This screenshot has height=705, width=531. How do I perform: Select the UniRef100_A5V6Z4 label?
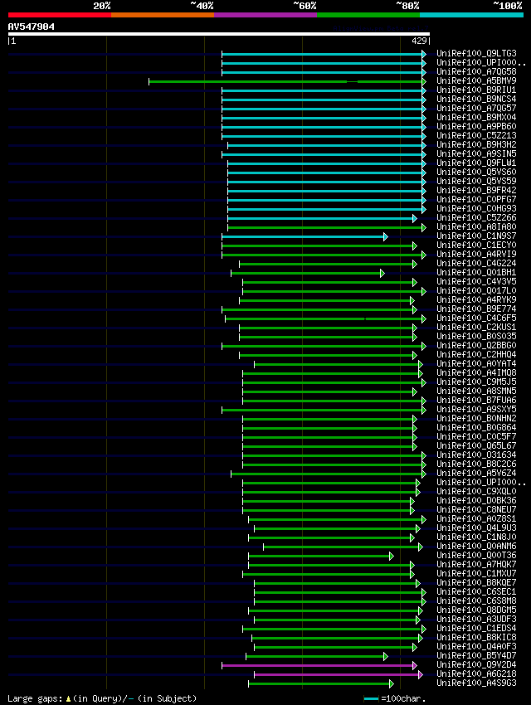click(476, 474)
